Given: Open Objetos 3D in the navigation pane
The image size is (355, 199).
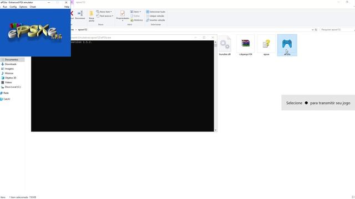Looking at the screenshot, I should (11, 78).
